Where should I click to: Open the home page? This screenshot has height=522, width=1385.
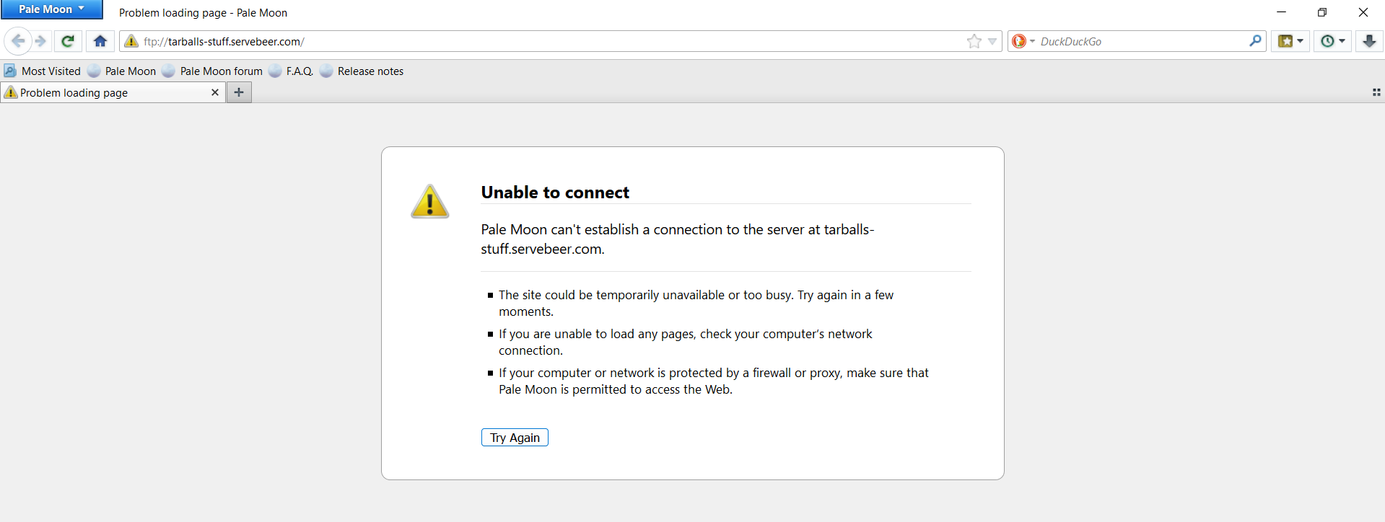coord(100,41)
